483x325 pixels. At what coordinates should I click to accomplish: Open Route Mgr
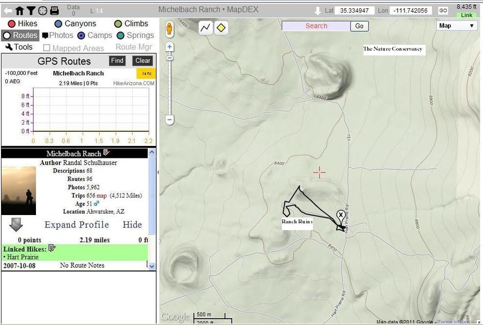[x=134, y=47]
